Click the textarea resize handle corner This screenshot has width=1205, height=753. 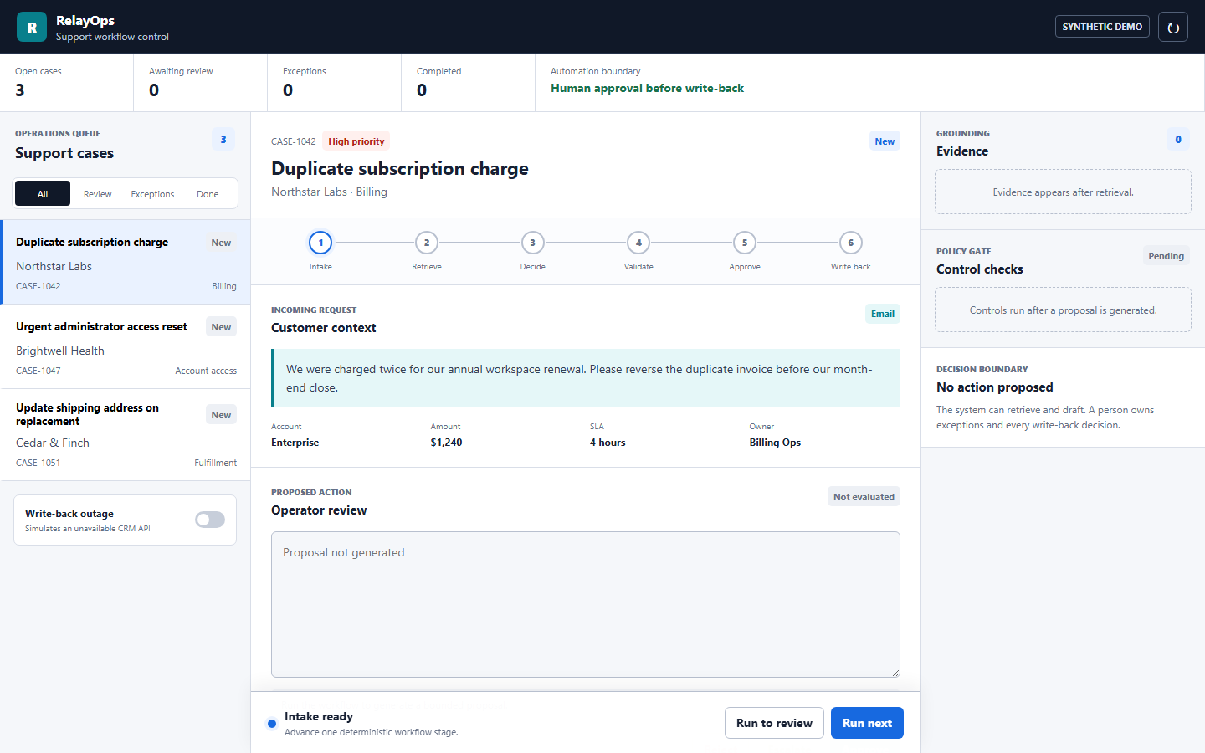(895, 673)
